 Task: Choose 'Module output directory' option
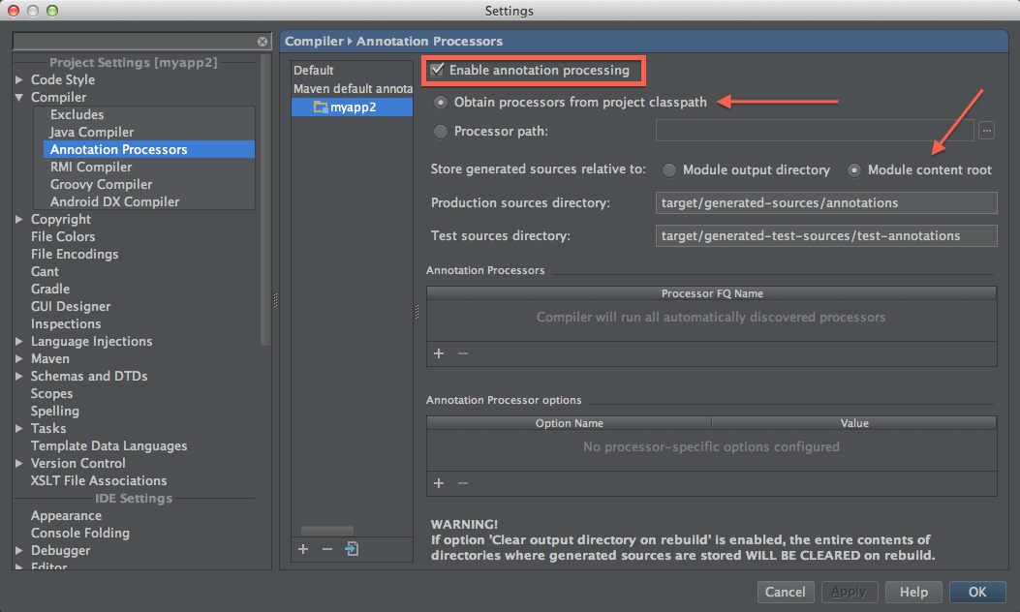669,168
